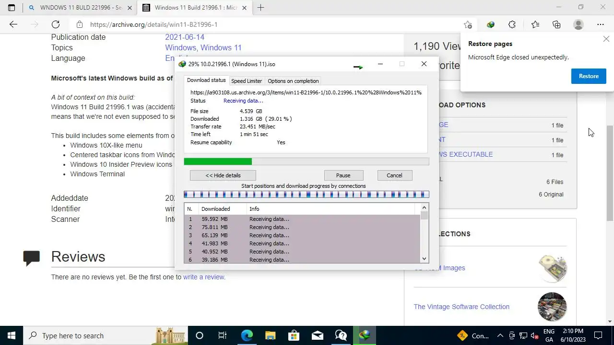Open the ENG GA language indicator
Image resolution: width=614 pixels, height=345 pixels.
pos(549,335)
